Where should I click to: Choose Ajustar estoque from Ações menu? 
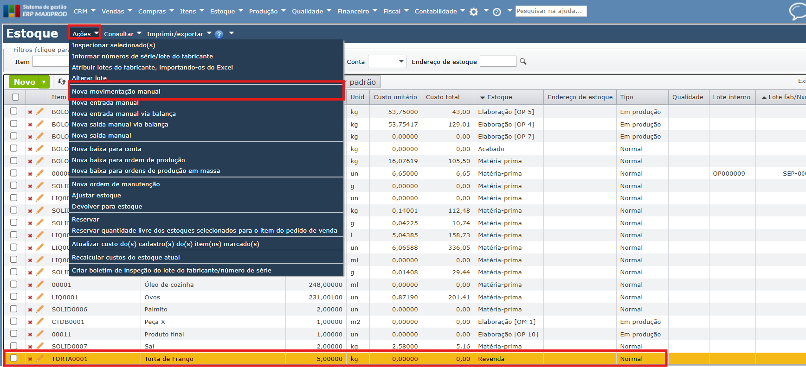click(x=96, y=196)
